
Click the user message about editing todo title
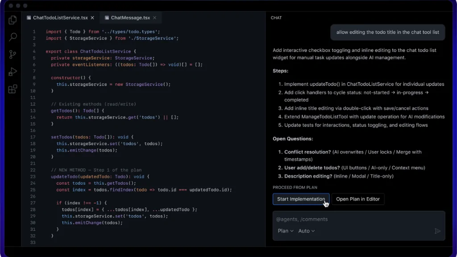pos(388,32)
